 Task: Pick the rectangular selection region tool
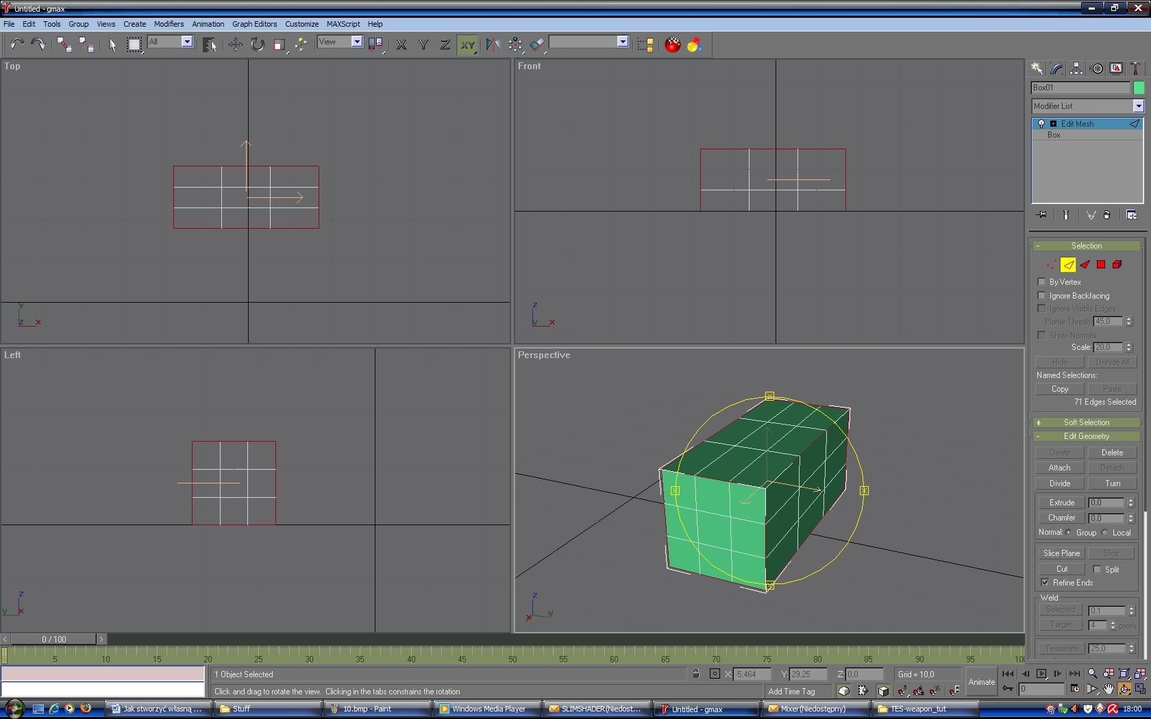(134, 45)
